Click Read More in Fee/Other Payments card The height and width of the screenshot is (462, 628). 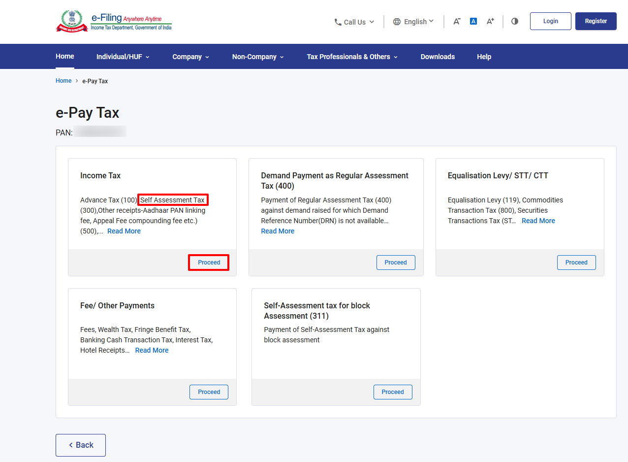tap(152, 350)
